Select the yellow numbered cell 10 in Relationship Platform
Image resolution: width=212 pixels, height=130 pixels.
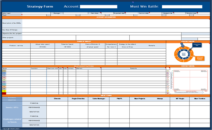tap(4, 91)
